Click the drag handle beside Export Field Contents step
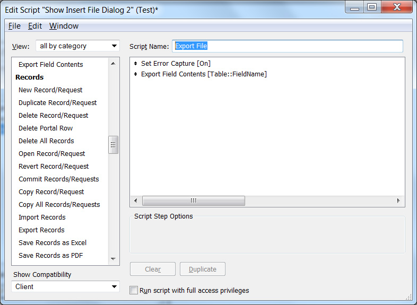Image resolution: width=417 pixels, height=305 pixels. tap(136, 74)
